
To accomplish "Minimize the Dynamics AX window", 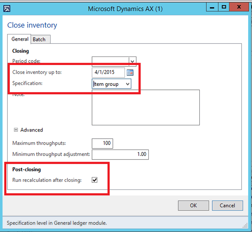I will click(212, 7).
